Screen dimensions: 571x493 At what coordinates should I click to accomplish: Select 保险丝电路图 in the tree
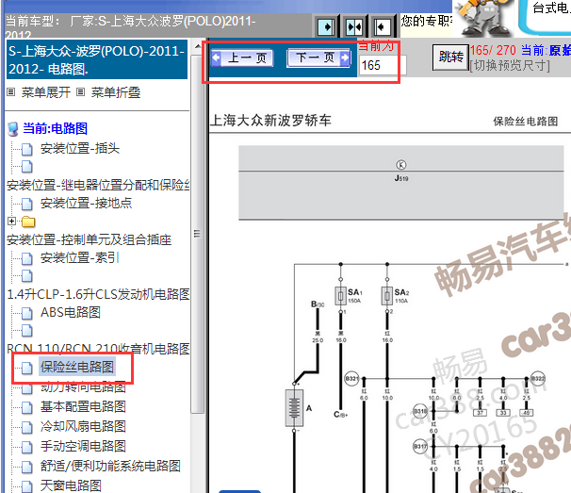(x=77, y=367)
